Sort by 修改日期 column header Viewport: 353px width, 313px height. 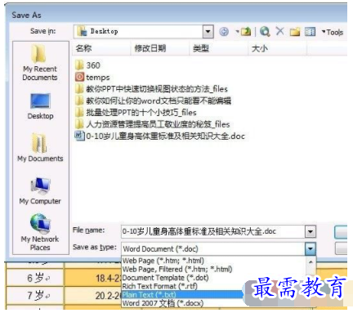[160, 48]
